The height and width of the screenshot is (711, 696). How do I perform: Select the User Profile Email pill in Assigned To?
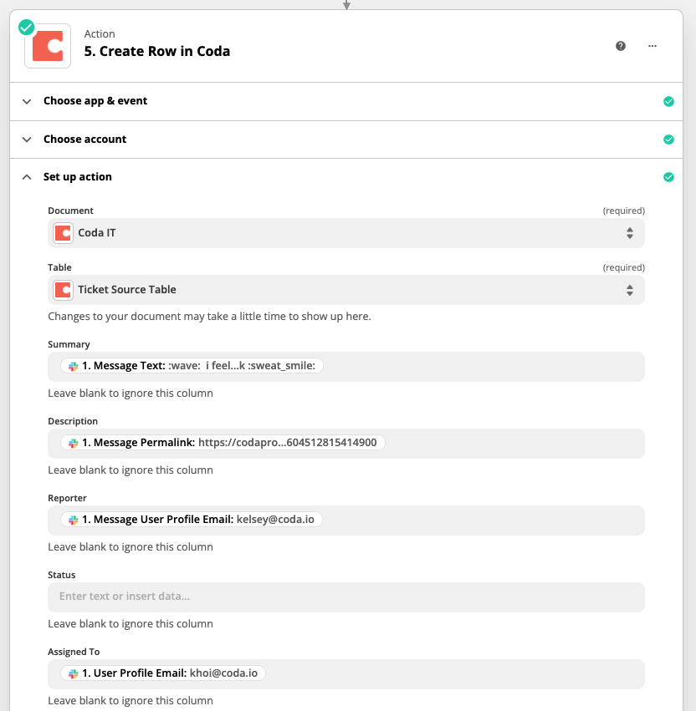tap(163, 673)
